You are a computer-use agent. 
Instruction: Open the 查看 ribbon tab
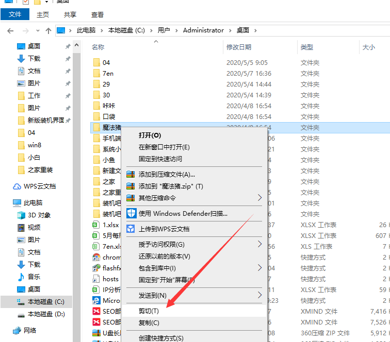[x=98, y=14]
